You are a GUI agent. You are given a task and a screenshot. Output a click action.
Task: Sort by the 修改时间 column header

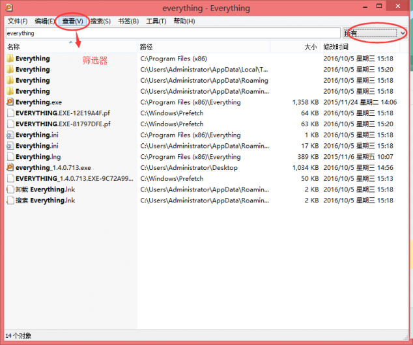point(360,47)
